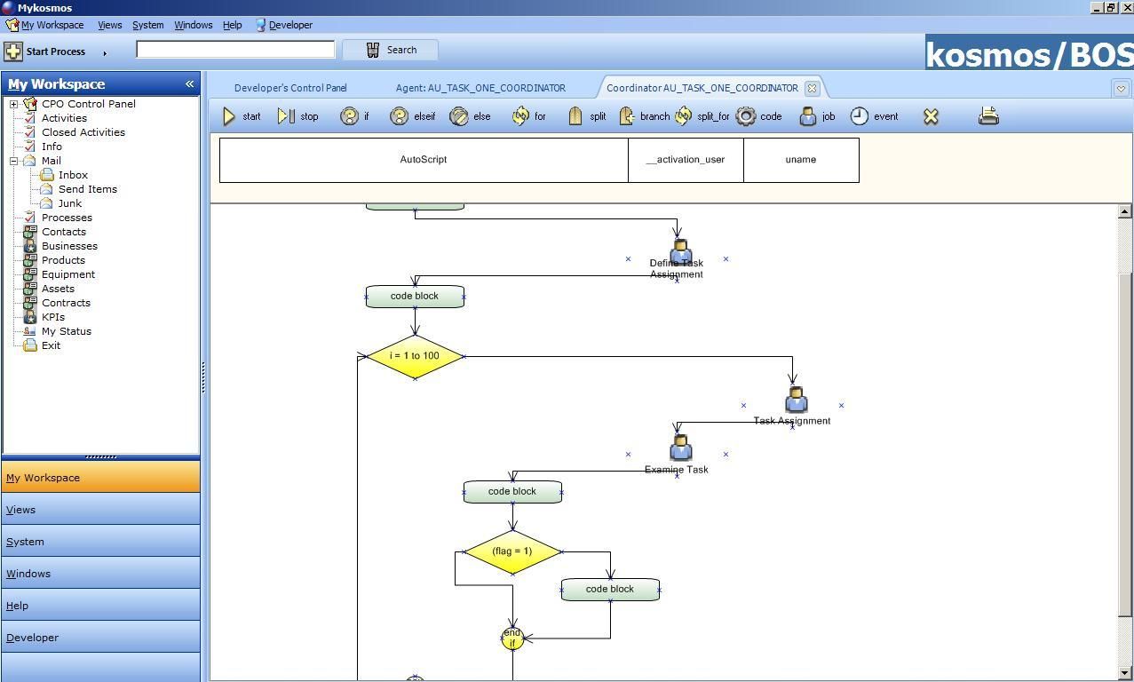Click the print icon in toolbar
Screen dimensions: 1134x682
[x=988, y=115]
